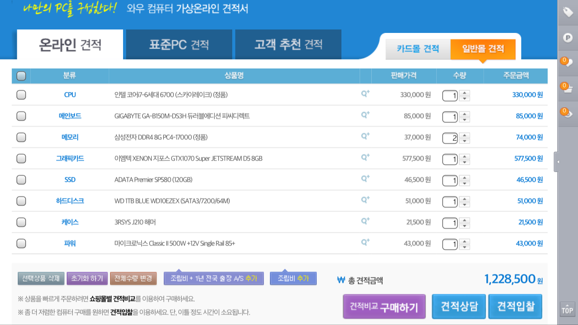
Task: Click the 하드디스크 quantity input field
Action: click(450, 201)
